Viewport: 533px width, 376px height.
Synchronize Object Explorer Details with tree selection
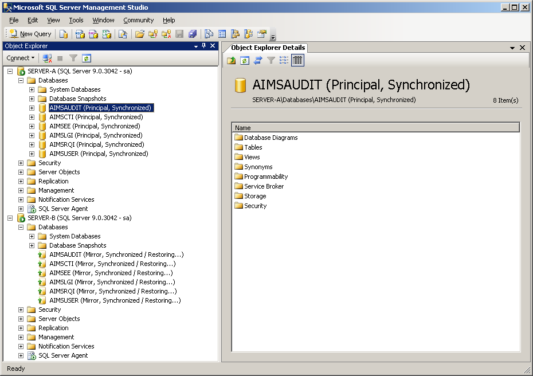258,60
